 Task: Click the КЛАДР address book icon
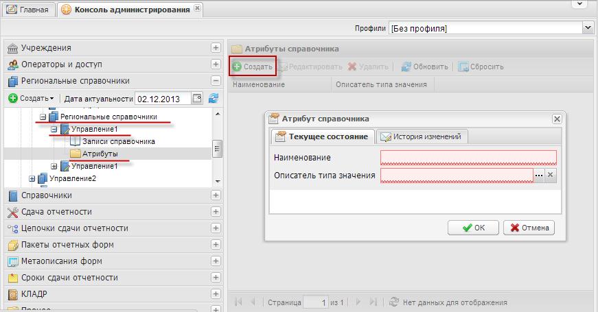12,294
